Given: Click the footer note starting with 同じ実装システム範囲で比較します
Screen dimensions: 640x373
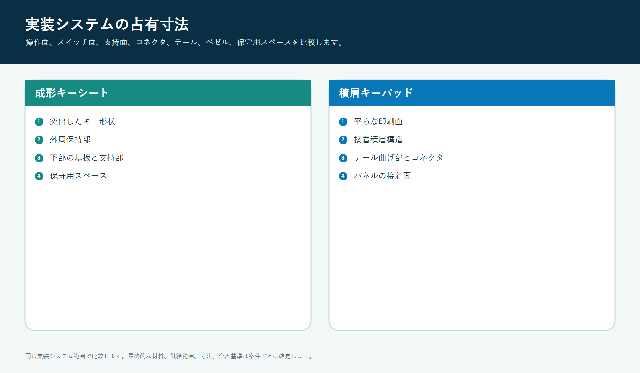Looking at the screenshot, I should [170, 356].
